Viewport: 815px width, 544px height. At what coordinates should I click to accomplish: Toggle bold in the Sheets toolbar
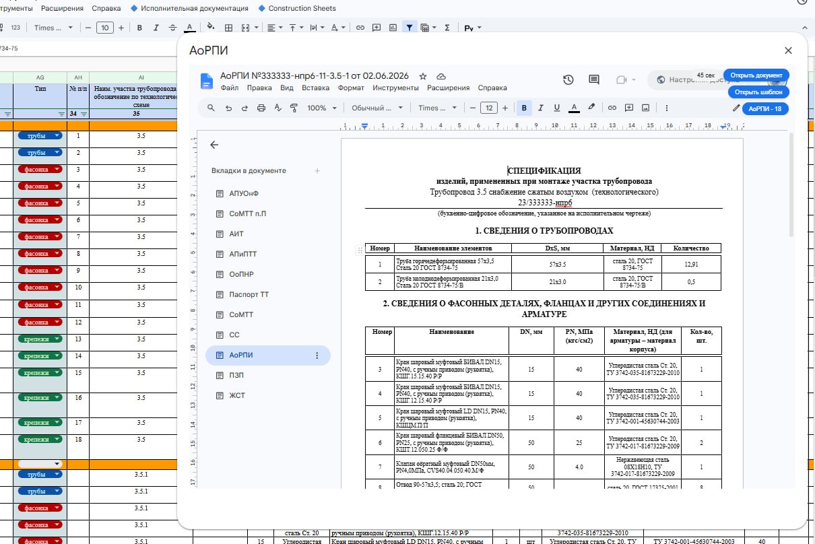[139, 28]
